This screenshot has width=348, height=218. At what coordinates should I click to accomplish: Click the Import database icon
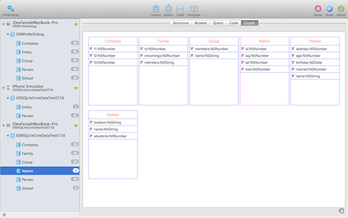coord(156,9)
